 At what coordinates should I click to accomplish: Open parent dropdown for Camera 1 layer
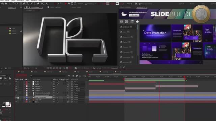pos(79,86)
